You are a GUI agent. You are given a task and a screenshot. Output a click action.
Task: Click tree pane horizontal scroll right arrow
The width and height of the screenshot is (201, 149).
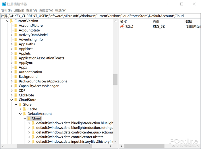point(111,146)
